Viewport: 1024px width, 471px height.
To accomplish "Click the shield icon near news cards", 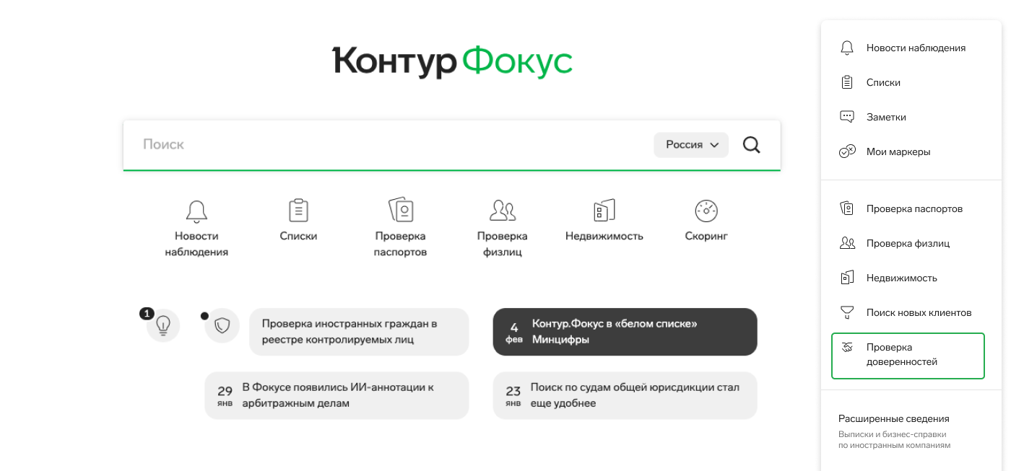I will [x=222, y=326].
